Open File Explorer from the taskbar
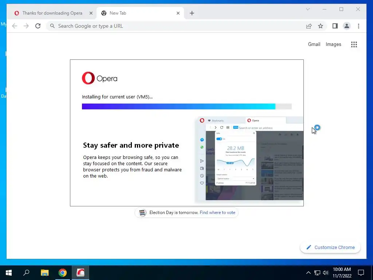This screenshot has width=373, height=280. point(44,273)
